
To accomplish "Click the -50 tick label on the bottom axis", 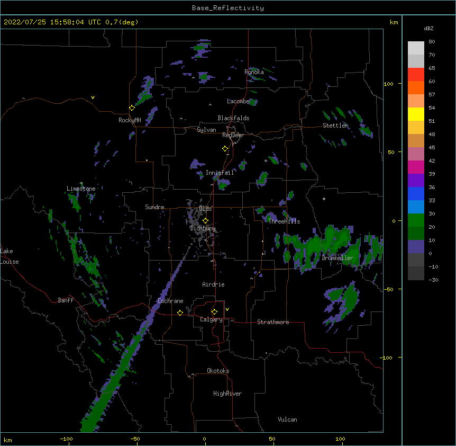I will point(135,439).
